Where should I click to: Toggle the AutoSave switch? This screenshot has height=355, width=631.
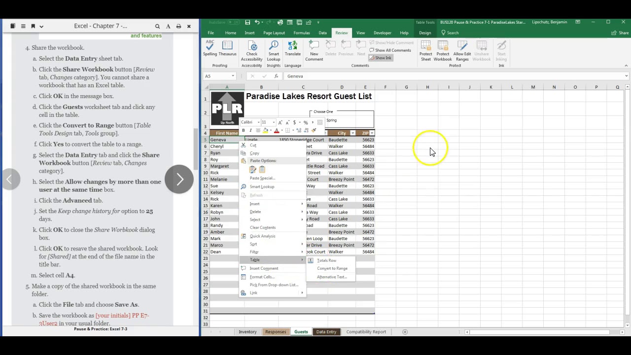233,22
